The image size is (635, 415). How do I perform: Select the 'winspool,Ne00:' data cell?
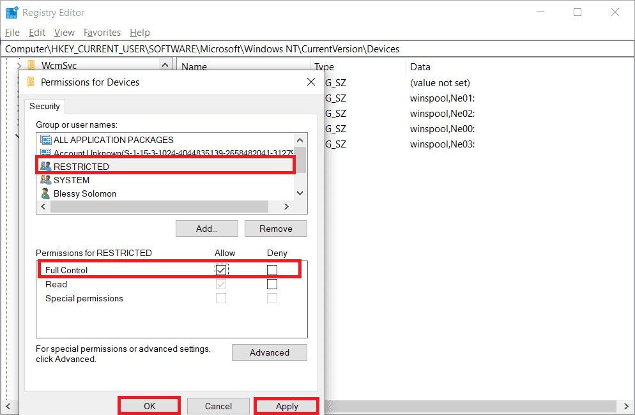[x=442, y=129]
